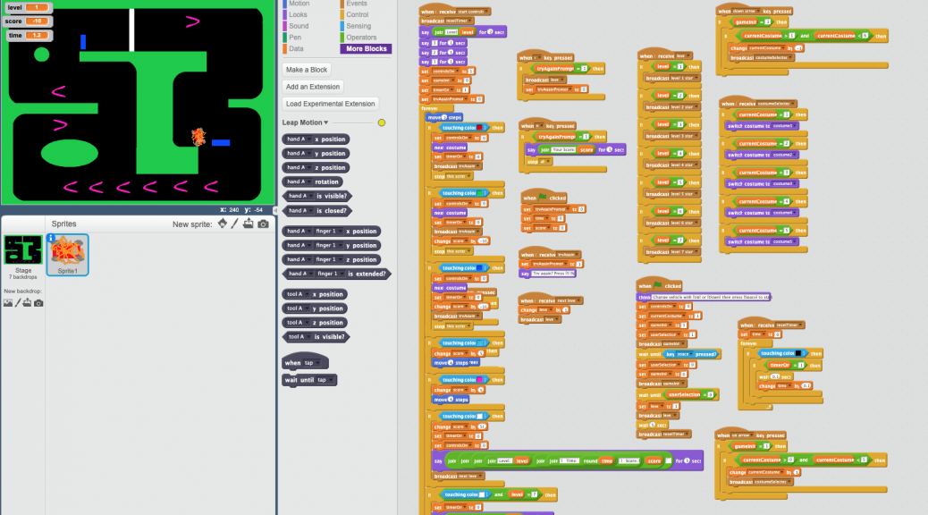Choose new backdrop from library icon
The height and width of the screenshot is (515, 928).
click(7, 303)
